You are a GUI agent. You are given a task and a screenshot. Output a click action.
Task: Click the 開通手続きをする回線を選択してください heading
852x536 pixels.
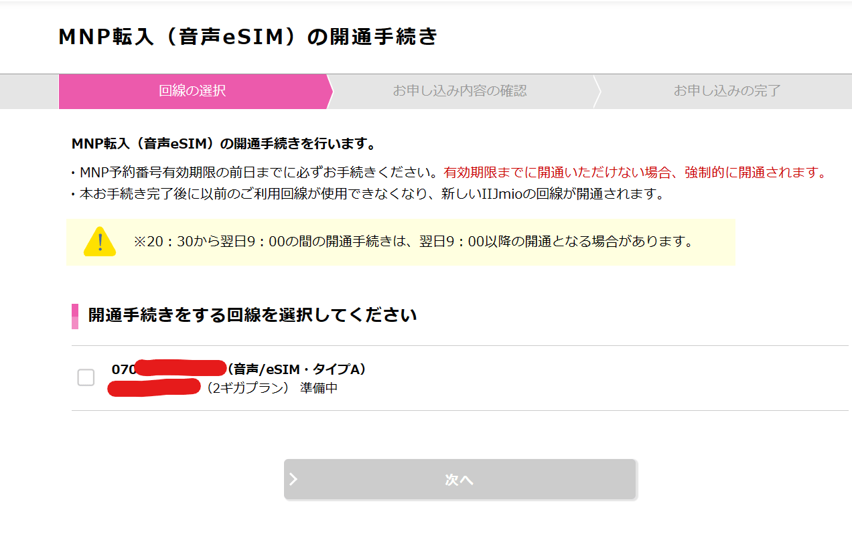click(x=253, y=315)
